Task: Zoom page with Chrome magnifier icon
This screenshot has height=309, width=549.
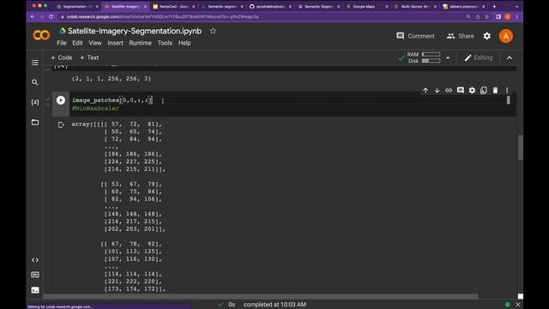Action: click(x=468, y=17)
